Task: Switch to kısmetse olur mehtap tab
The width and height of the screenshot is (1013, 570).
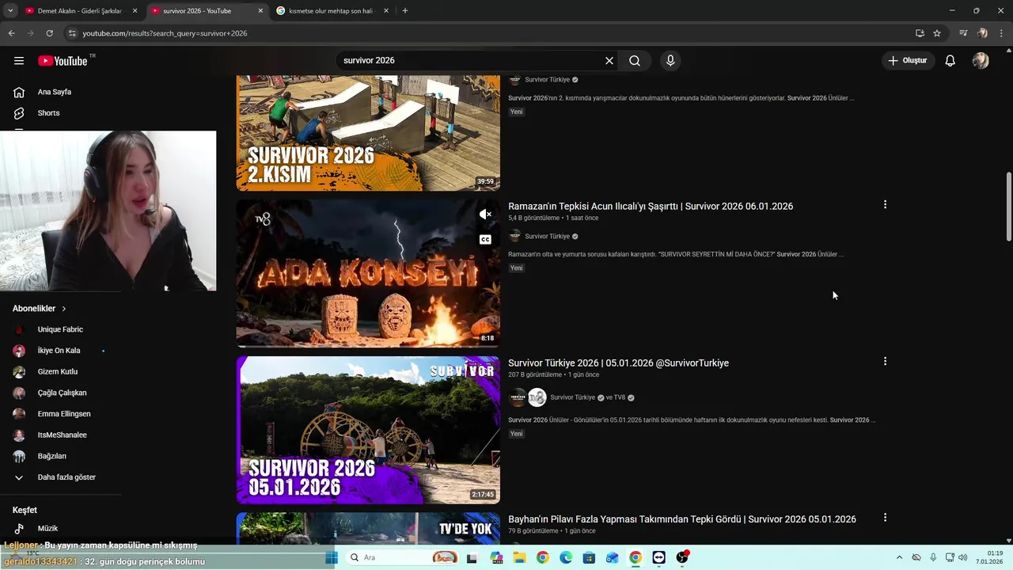Action: 332,11
